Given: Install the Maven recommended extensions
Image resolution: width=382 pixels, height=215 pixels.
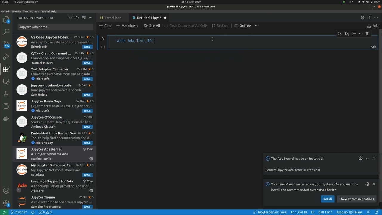Looking at the screenshot, I should (x=327, y=199).
